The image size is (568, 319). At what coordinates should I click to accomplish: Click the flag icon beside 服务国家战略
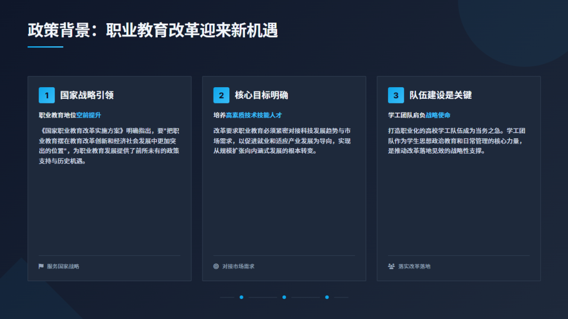click(x=42, y=266)
